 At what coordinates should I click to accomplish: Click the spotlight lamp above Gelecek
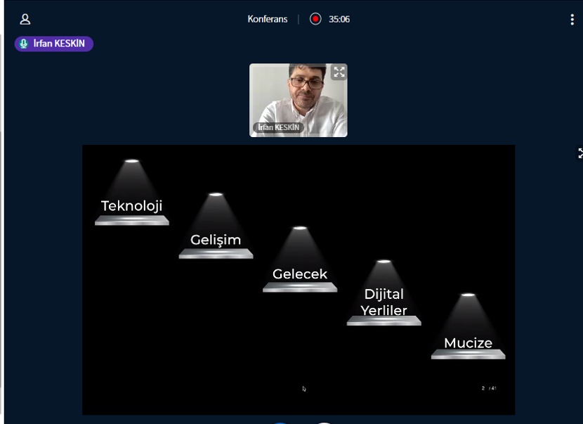click(300, 228)
